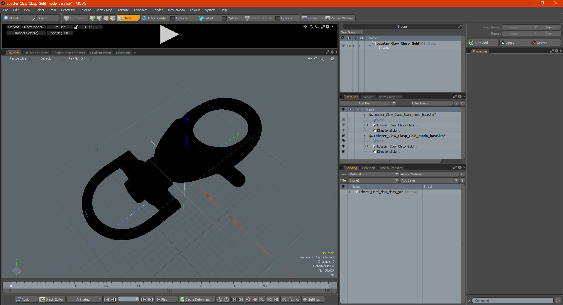
Task: Click record keyframe circle icon
Action: point(255,299)
